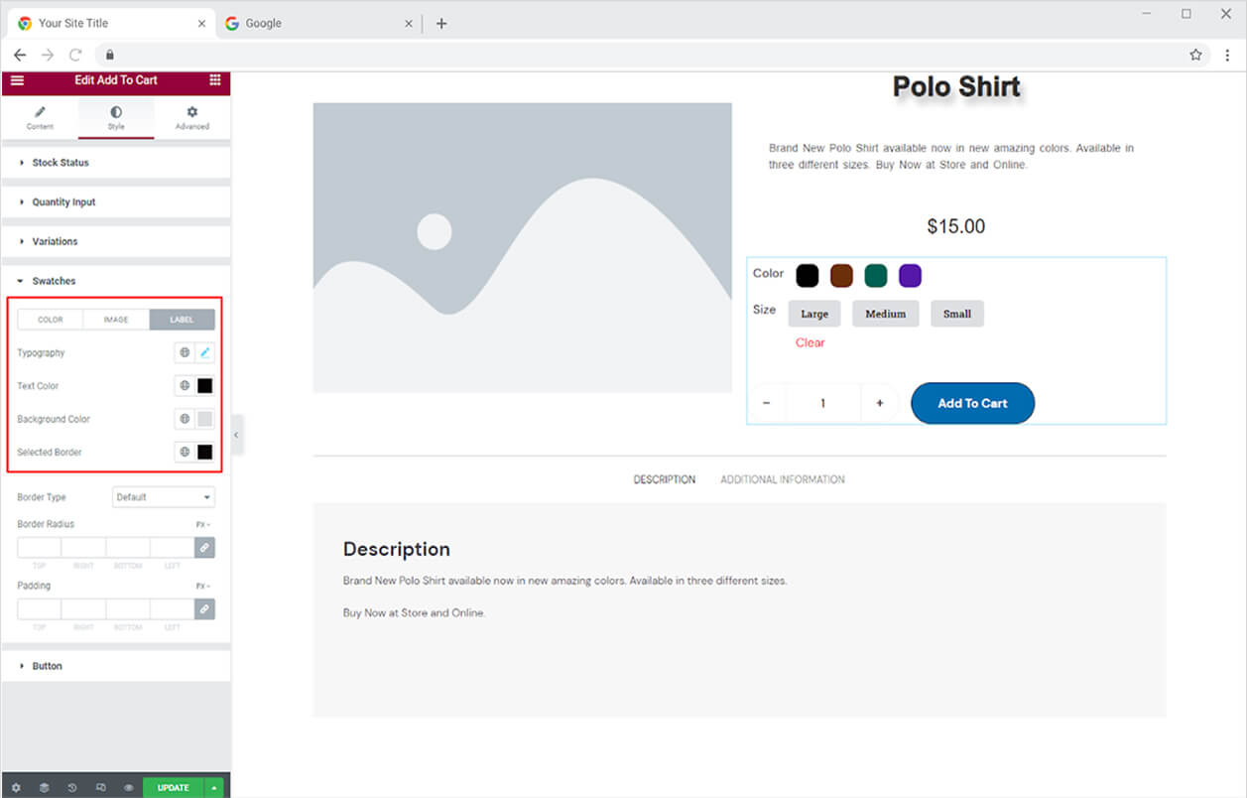1247x798 pixels.
Task: Toggle linked values for Border Radius
Action: click(204, 547)
